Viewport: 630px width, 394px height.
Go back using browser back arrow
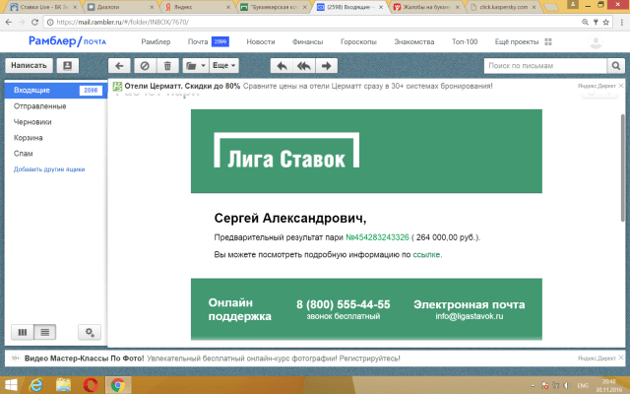pyautogui.click(x=9, y=22)
